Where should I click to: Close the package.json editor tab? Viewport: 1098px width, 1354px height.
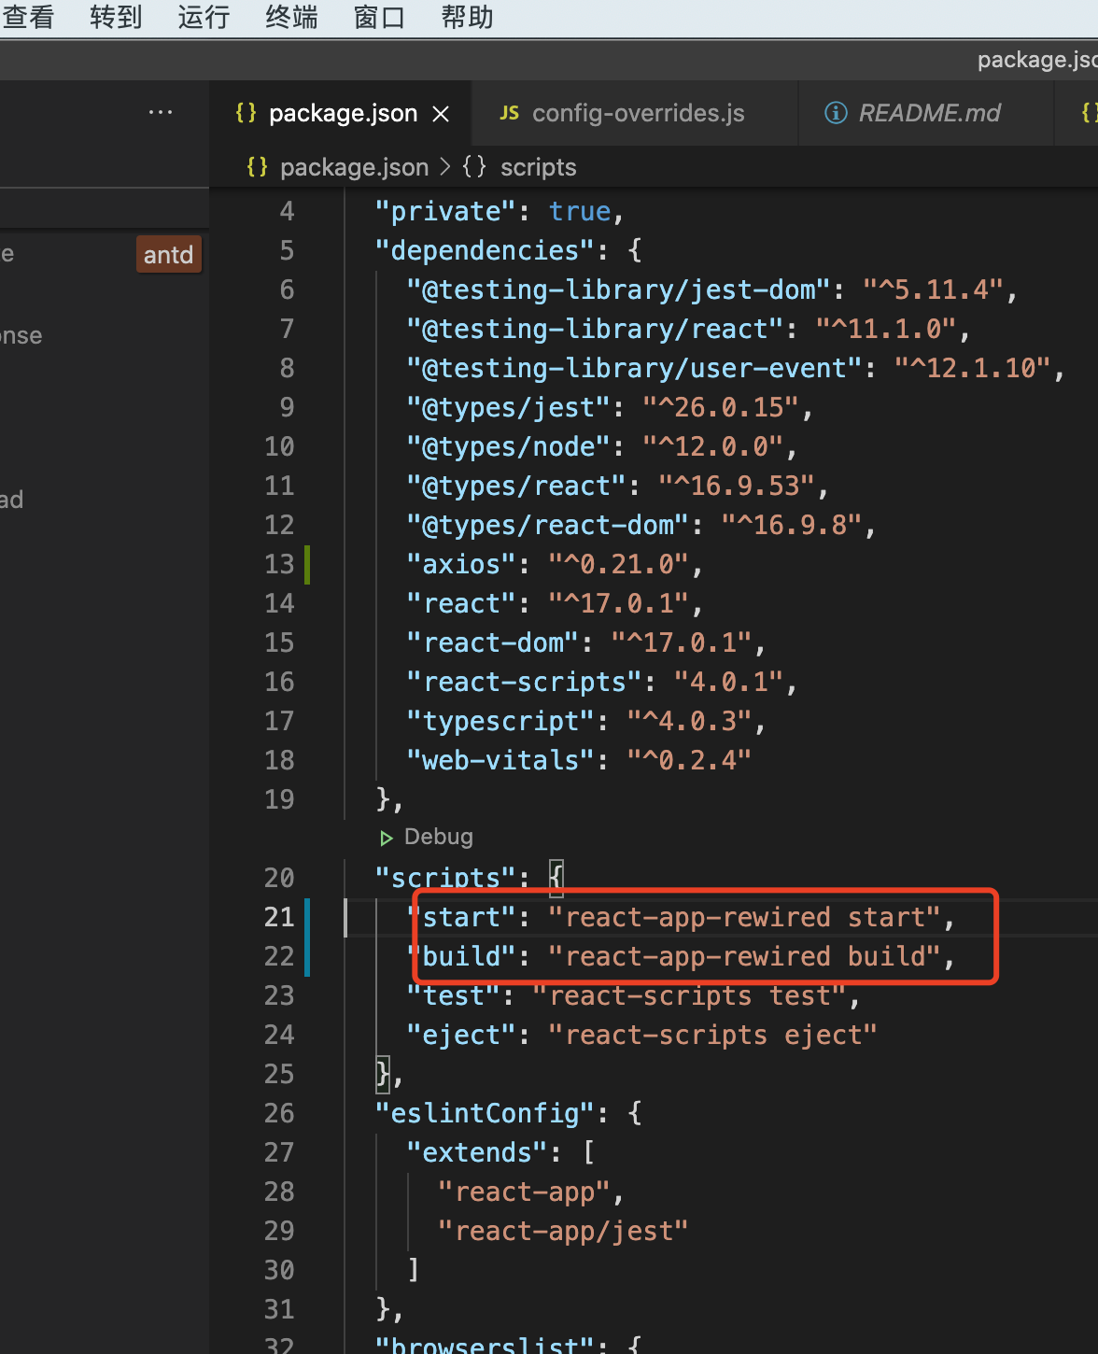coord(441,114)
